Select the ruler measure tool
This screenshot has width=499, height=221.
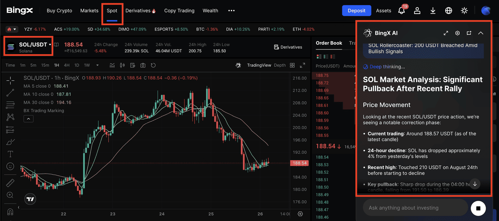(x=11, y=183)
